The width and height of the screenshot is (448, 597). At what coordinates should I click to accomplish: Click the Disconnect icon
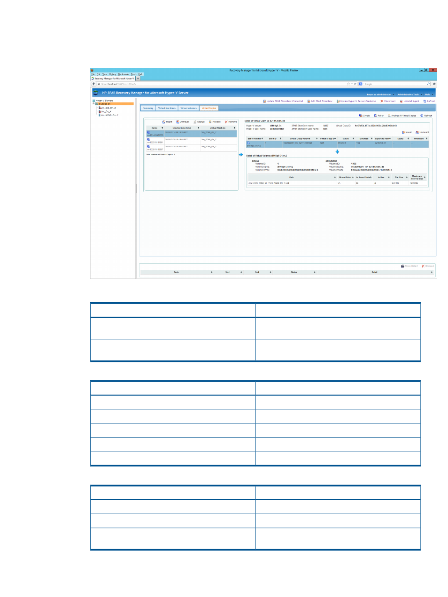click(x=382, y=101)
